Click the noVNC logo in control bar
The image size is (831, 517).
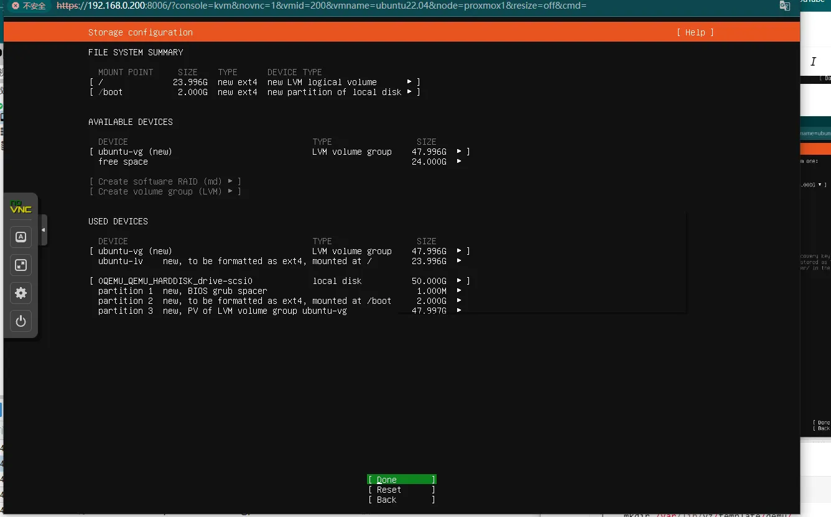[x=21, y=207]
